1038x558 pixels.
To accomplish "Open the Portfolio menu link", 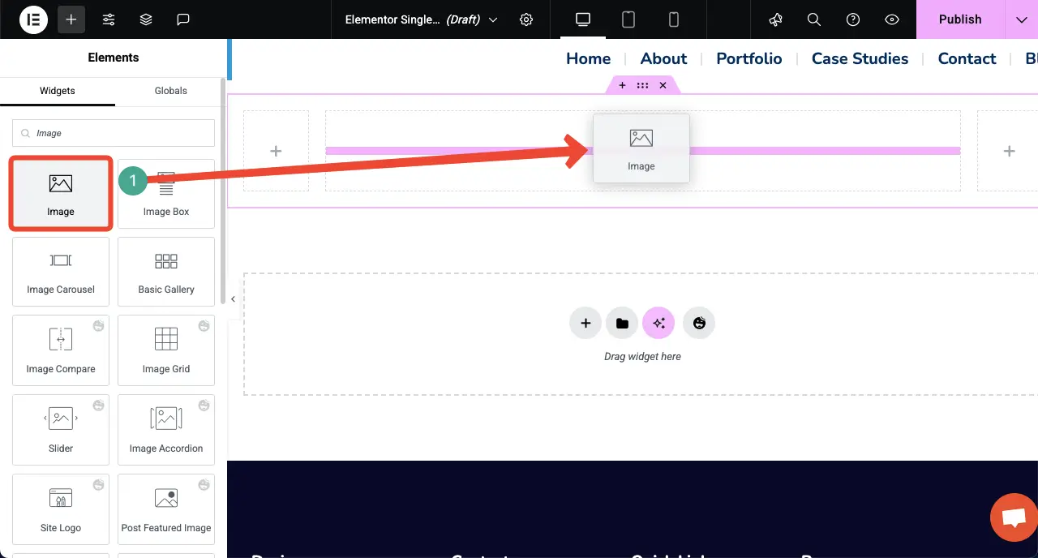I will click(749, 58).
